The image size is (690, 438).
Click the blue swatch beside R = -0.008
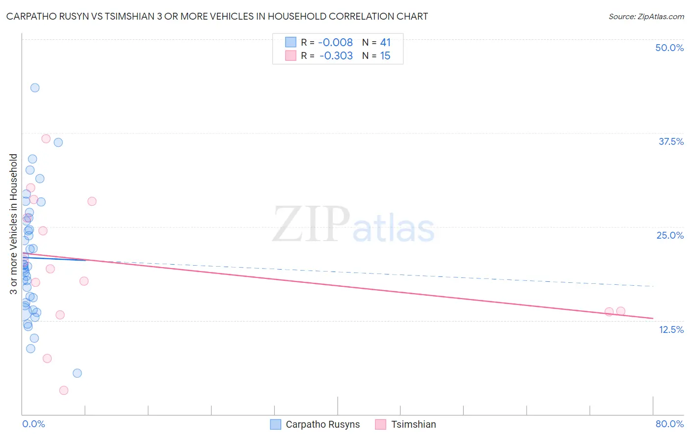click(x=291, y=42)
